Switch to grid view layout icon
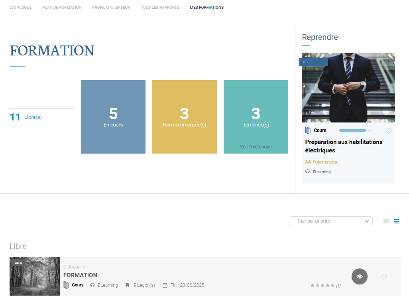 386,221
